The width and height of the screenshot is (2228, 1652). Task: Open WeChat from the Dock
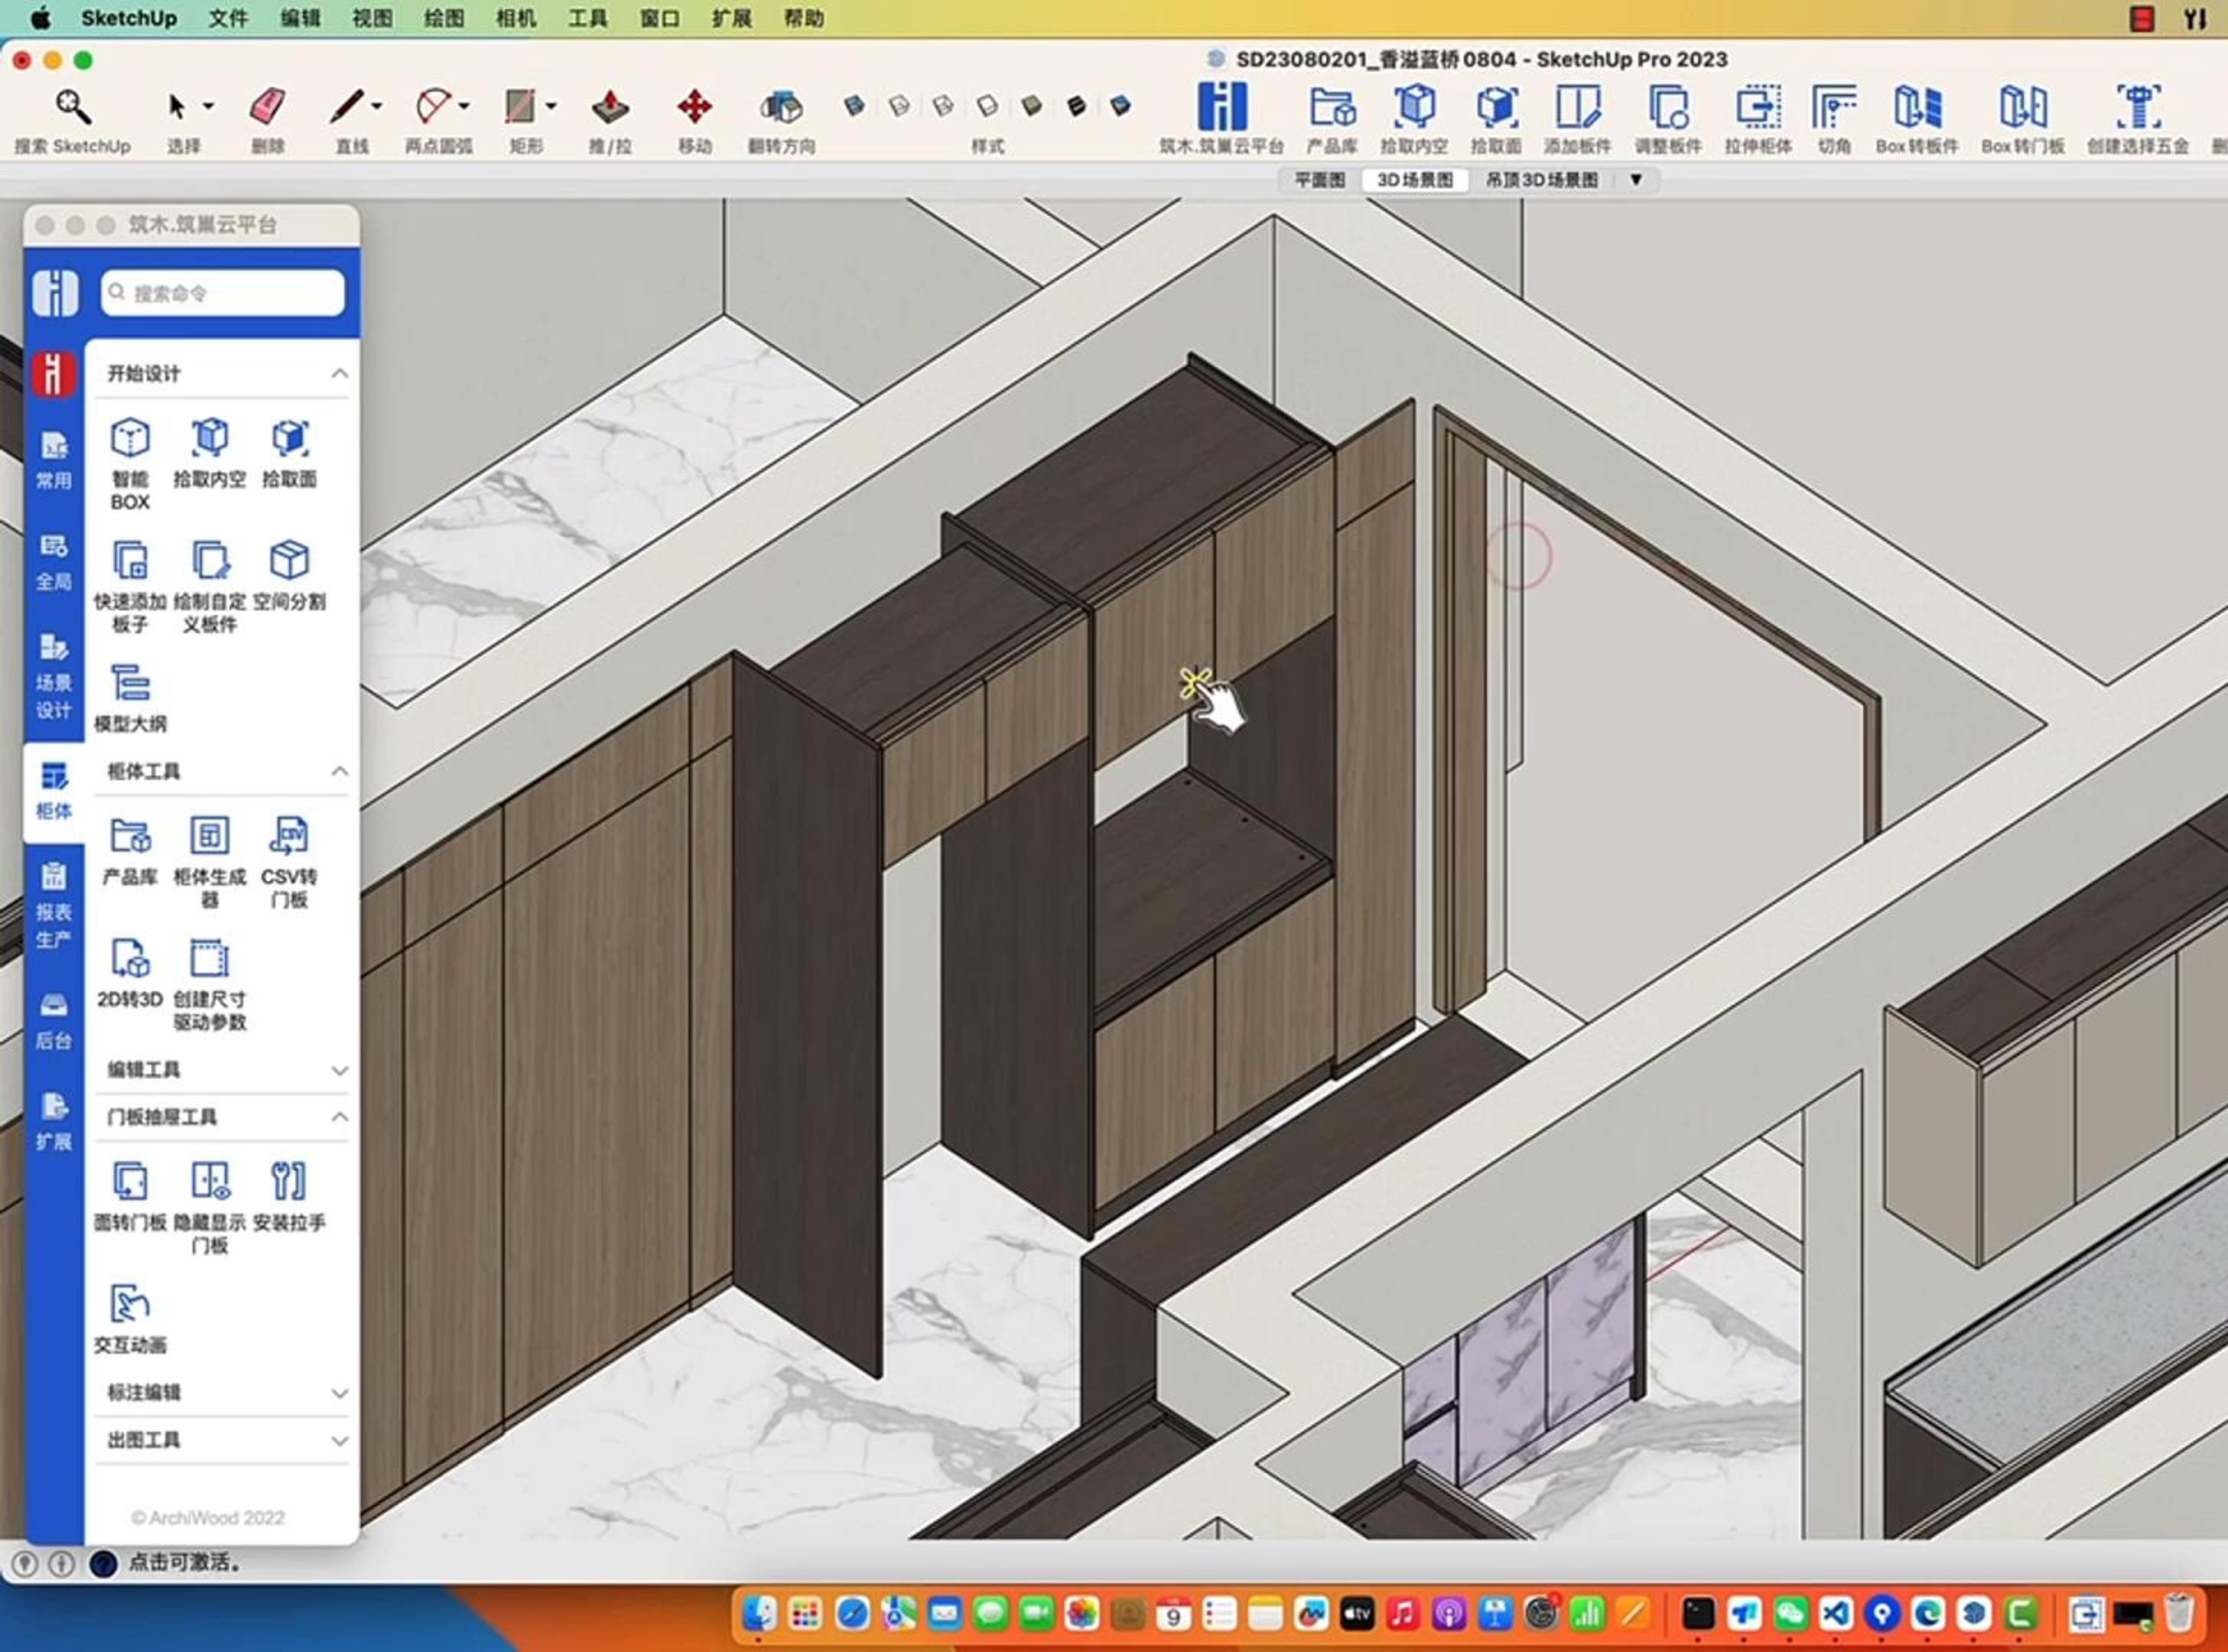[x=1790, y=1613]
